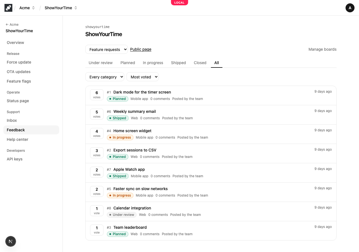
Task: Click the app logo icon in header
Action: click(8, 8)
